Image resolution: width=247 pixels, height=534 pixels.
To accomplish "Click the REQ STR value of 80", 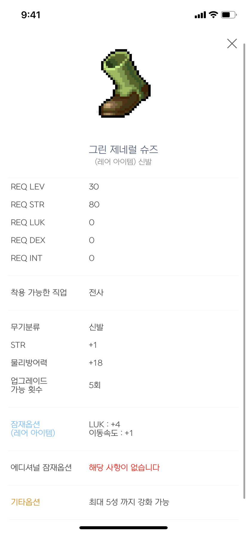I will coord(94,204).
